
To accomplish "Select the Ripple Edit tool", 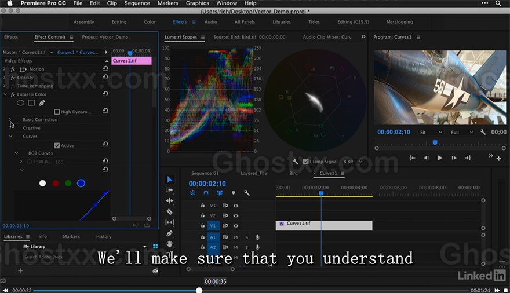I will (169, 201).
